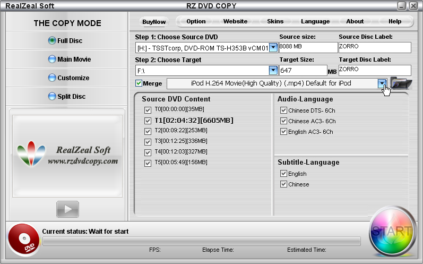Click the Estimated Time label
Viewport: 423px width, 264px height.
306,250
